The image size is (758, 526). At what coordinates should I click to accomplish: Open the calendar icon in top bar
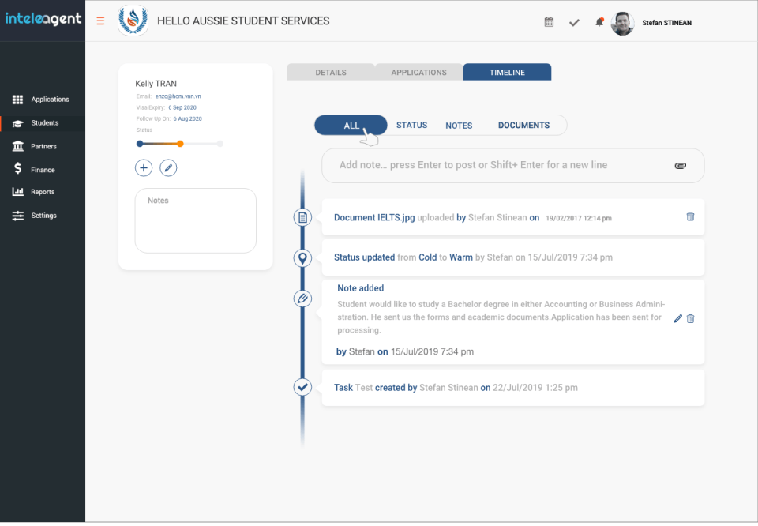click(549, 22)
